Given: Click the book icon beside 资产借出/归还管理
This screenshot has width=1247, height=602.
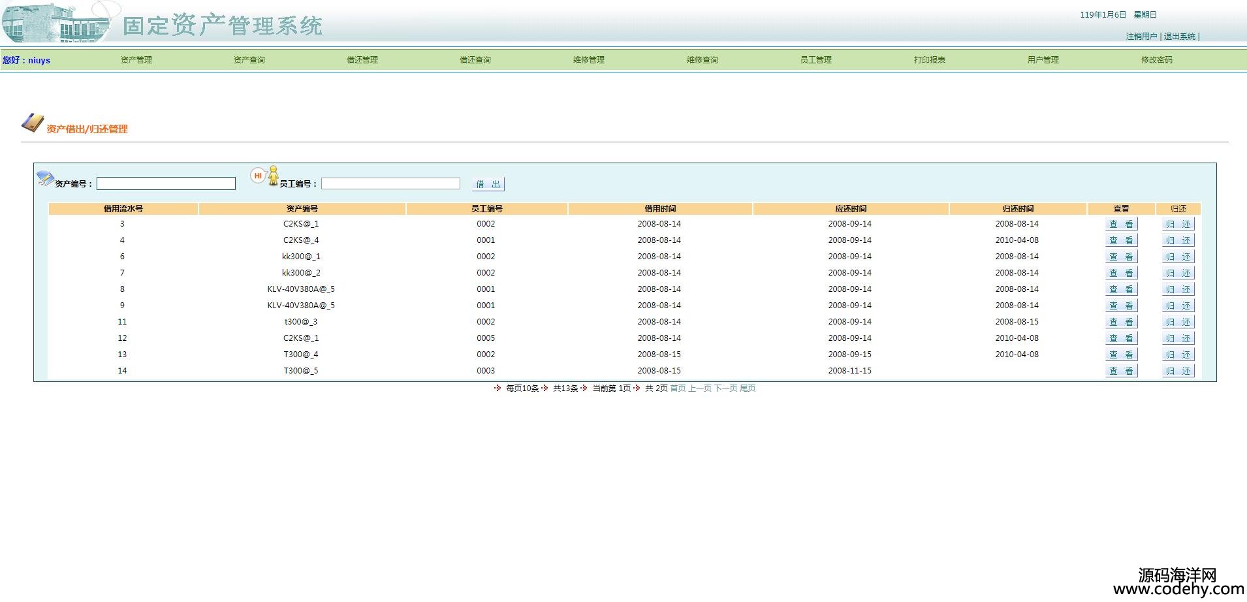Looking at the screenshot, I should pos(33,123).
